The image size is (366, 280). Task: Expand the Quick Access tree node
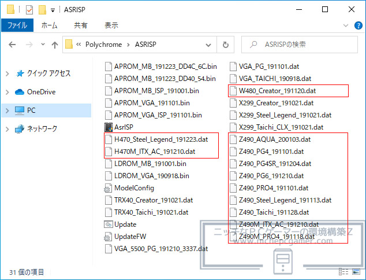8,73
